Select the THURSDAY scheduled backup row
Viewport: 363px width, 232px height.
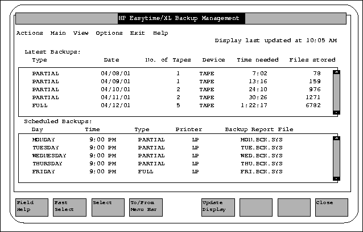pos(158,164)
